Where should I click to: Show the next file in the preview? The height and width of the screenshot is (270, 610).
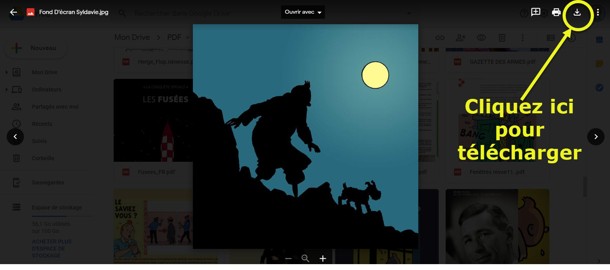(x=595, y=137)
